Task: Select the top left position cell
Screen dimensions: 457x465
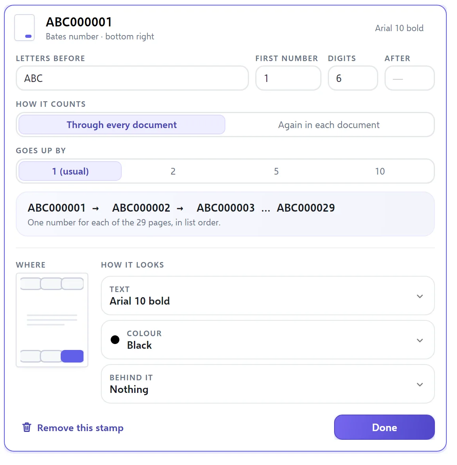Action: (x=31, y=284)
